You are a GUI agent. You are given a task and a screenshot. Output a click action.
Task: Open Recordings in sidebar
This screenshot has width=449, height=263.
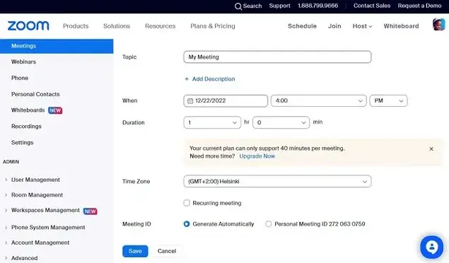point(26,127)
